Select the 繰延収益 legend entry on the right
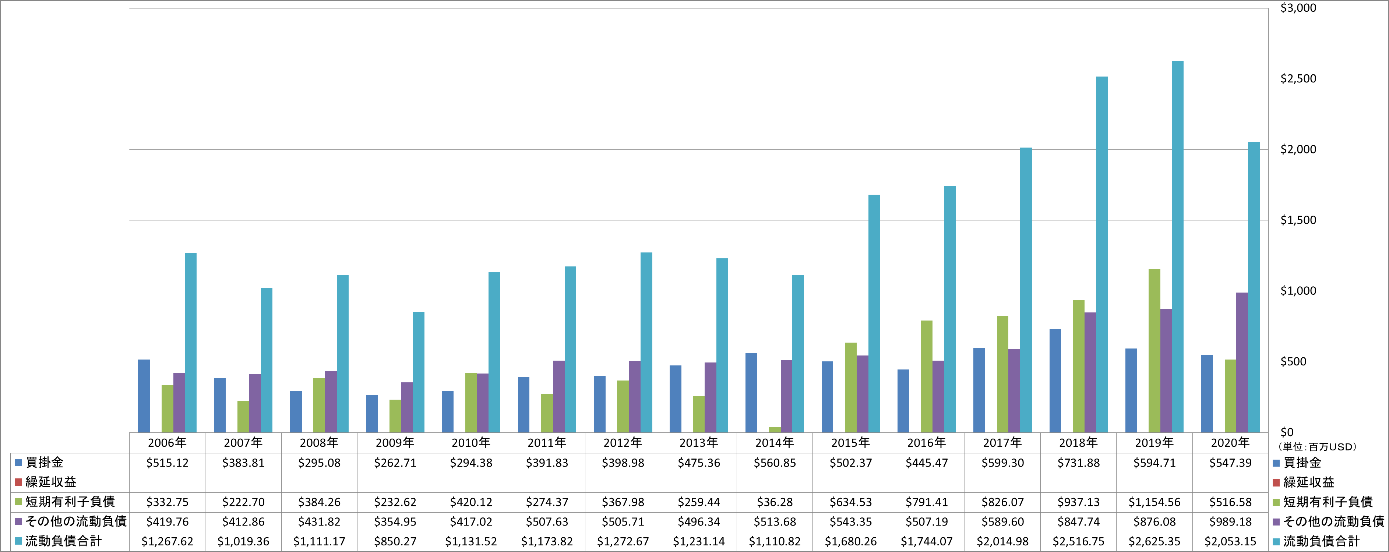Screen dimensions: 1389x552 click(1303, 482)
